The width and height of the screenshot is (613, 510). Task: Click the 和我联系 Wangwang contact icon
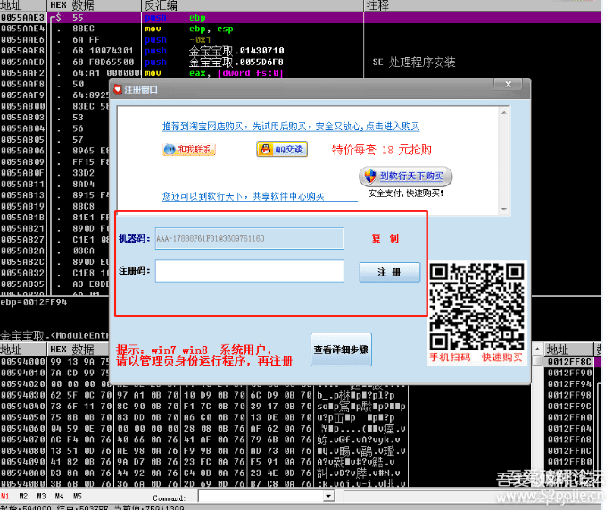point(188,150)
